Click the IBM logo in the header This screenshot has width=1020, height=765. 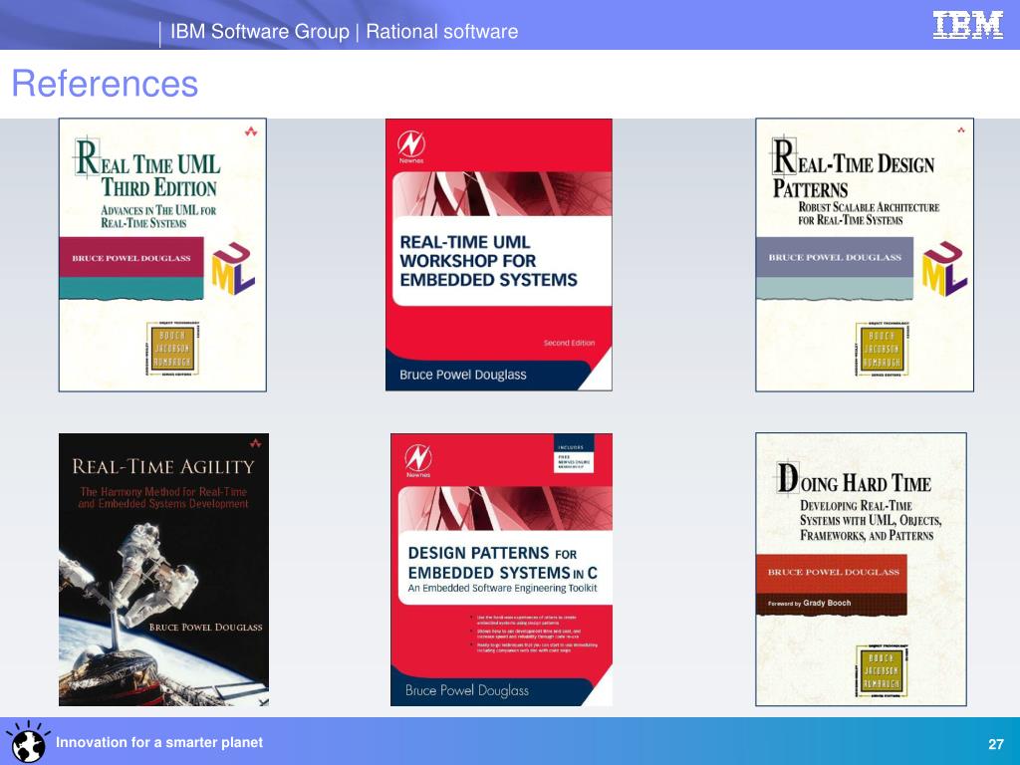click(967, 25)
